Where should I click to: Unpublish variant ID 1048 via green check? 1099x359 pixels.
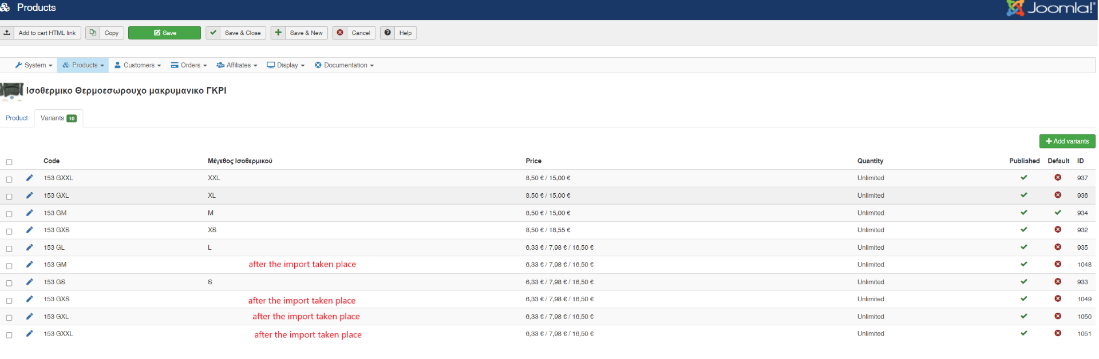[1024, 264]
